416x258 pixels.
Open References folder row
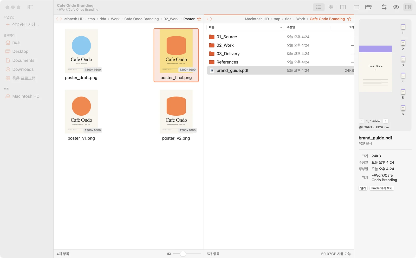[280, 62]
